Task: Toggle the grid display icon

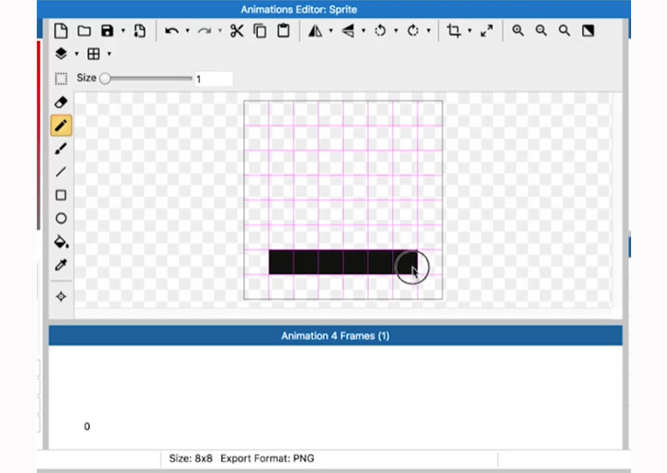Action: (94, 53)
